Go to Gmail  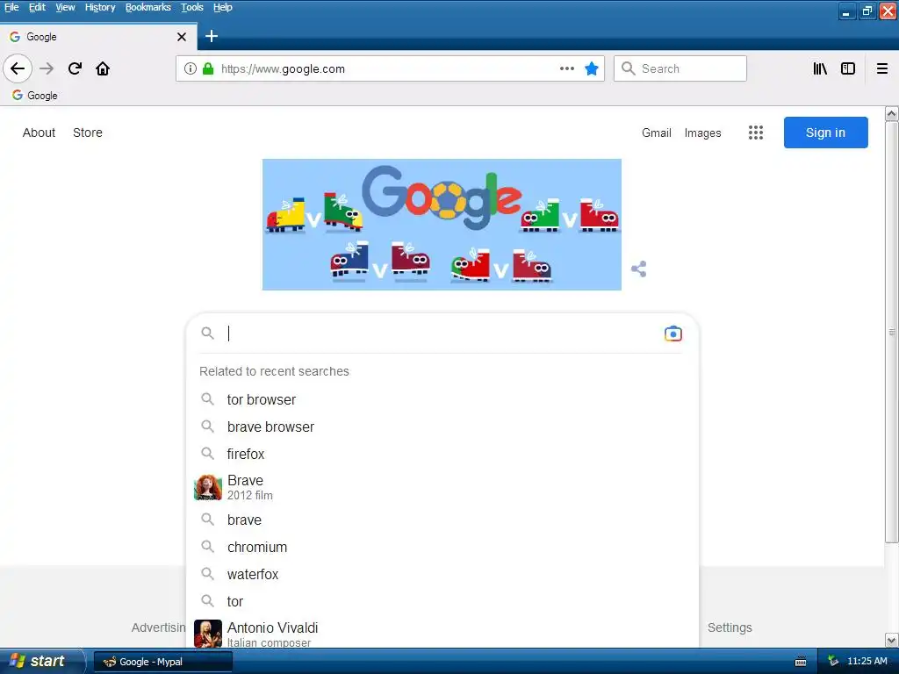[657, 133]
